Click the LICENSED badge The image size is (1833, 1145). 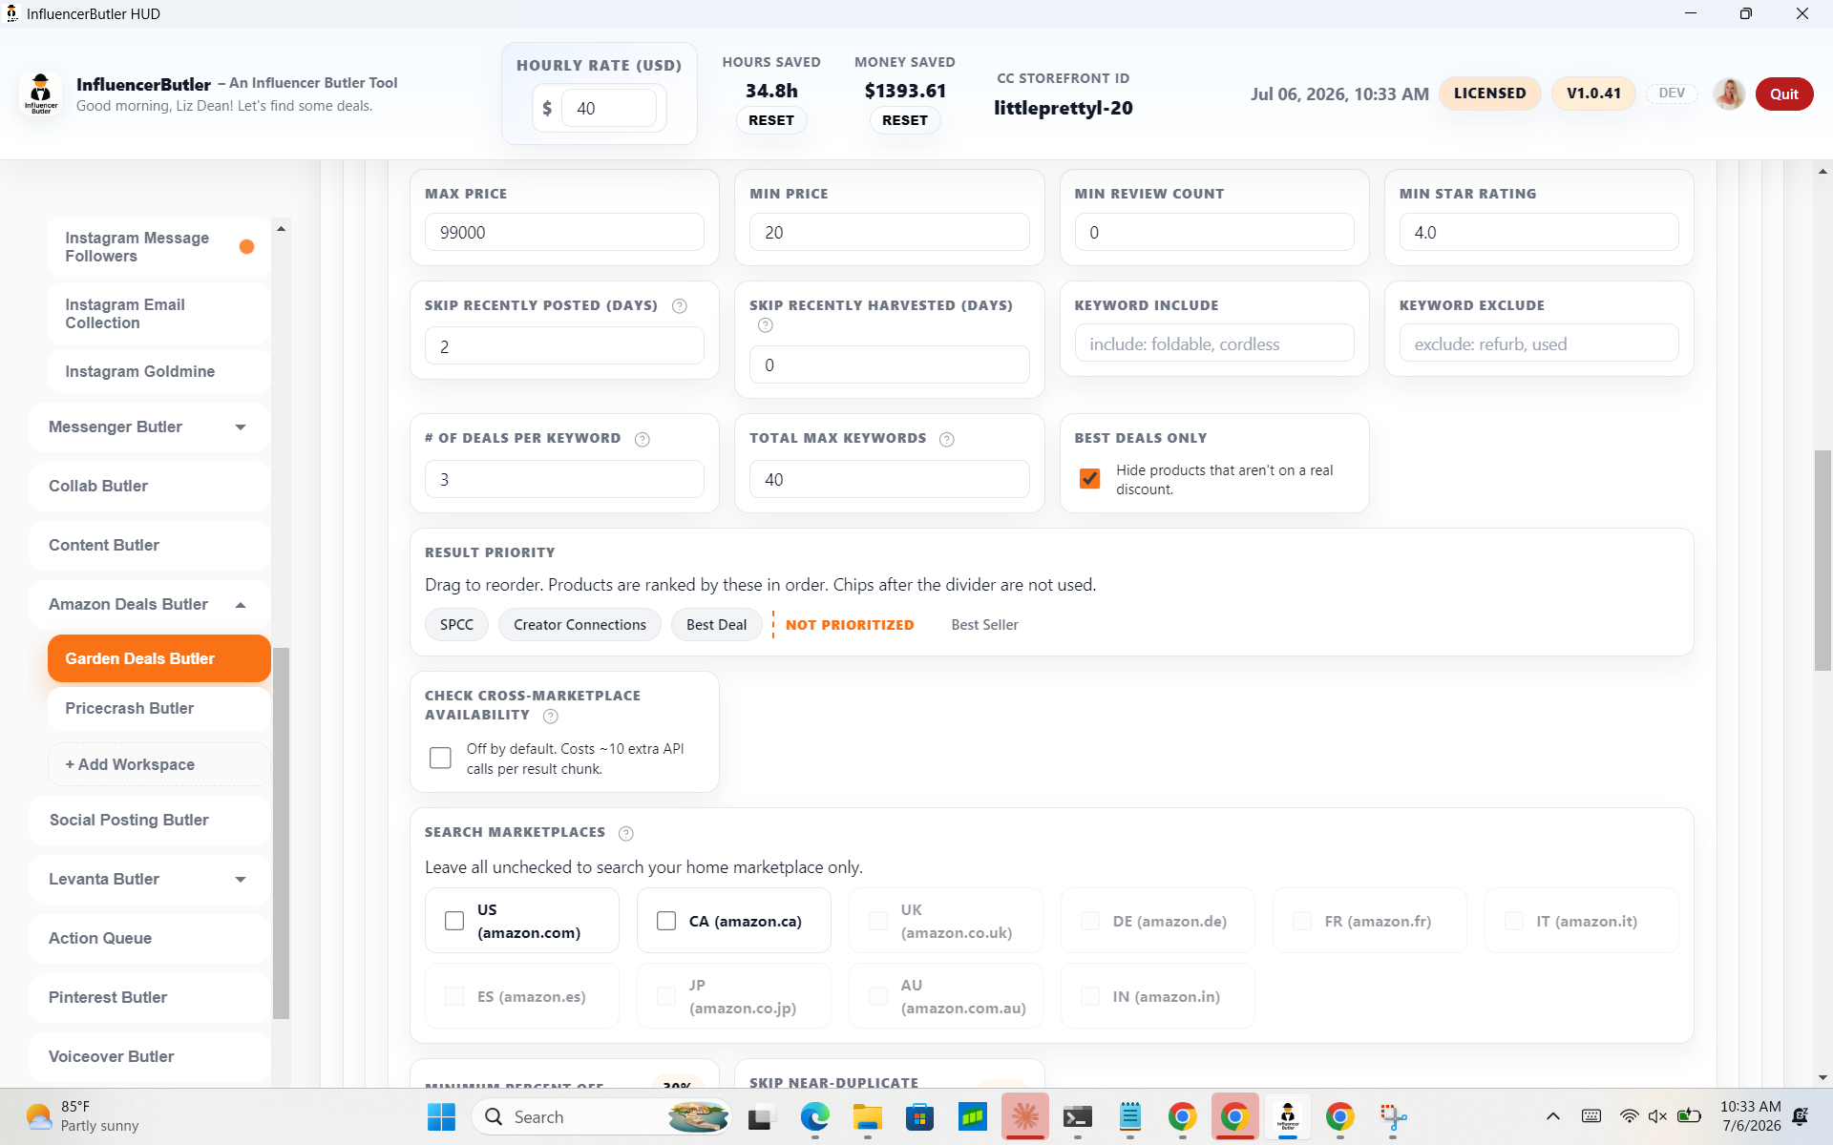[x=1489, y=94]
